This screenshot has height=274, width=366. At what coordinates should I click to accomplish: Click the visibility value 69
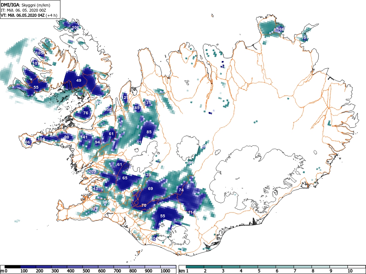coord(150,189)
